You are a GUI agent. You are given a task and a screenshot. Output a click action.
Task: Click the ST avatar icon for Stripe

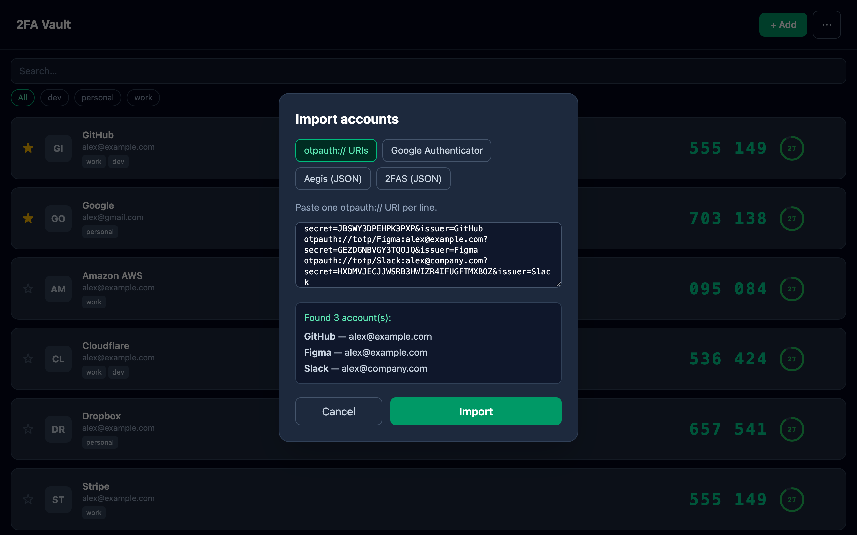(x=58, y=499)
